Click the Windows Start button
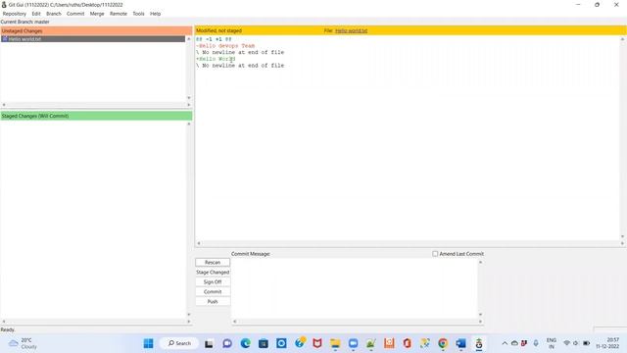627x353 pixels. click(148, 343)
